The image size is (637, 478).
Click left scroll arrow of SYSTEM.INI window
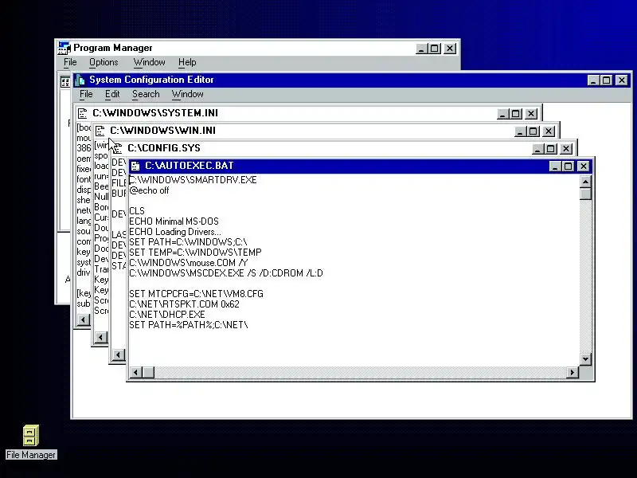click(84, 320)
